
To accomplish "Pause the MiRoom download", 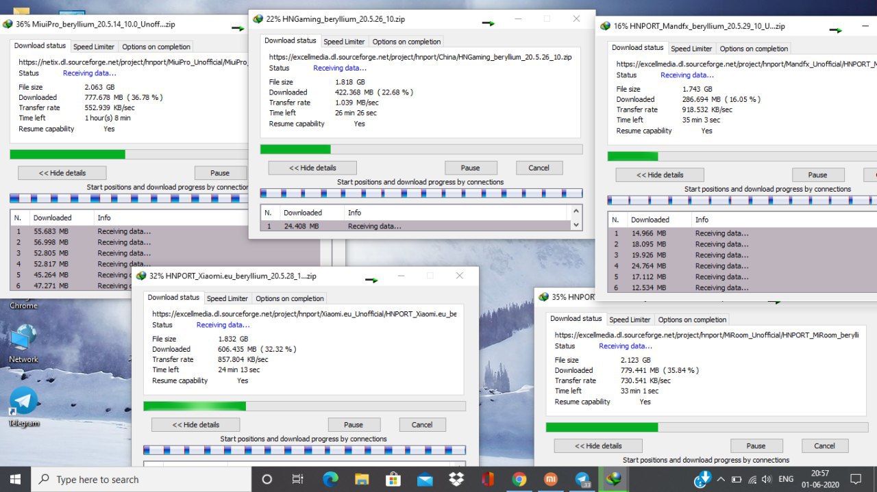I will point(756,445).
